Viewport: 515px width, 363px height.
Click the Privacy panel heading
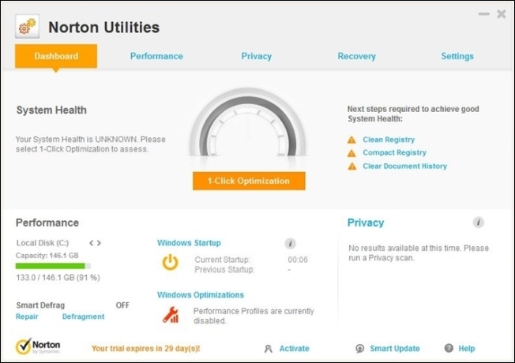click(366, 223)
